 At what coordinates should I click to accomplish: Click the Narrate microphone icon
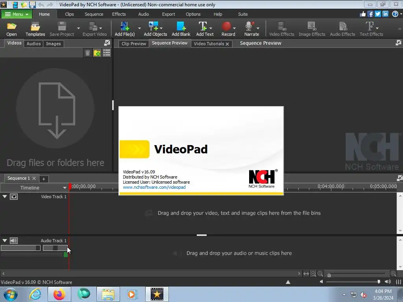(x=249, y=26)
